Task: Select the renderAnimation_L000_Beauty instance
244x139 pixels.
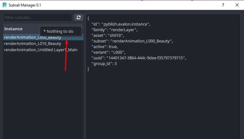Action: click(43, 38)
